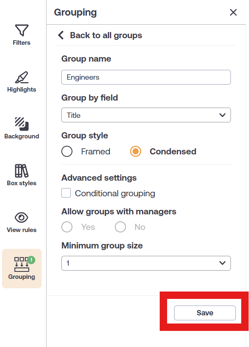The width and height of the screenshot is (249, 347).
Task: Click the Group name field showing Engineers
Action: (146, 77)
